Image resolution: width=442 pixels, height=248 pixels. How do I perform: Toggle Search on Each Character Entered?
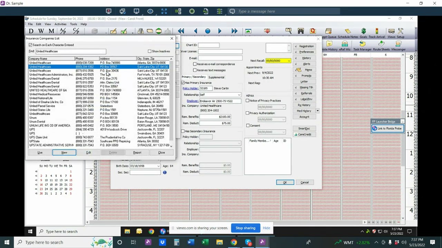pos(30,45)
